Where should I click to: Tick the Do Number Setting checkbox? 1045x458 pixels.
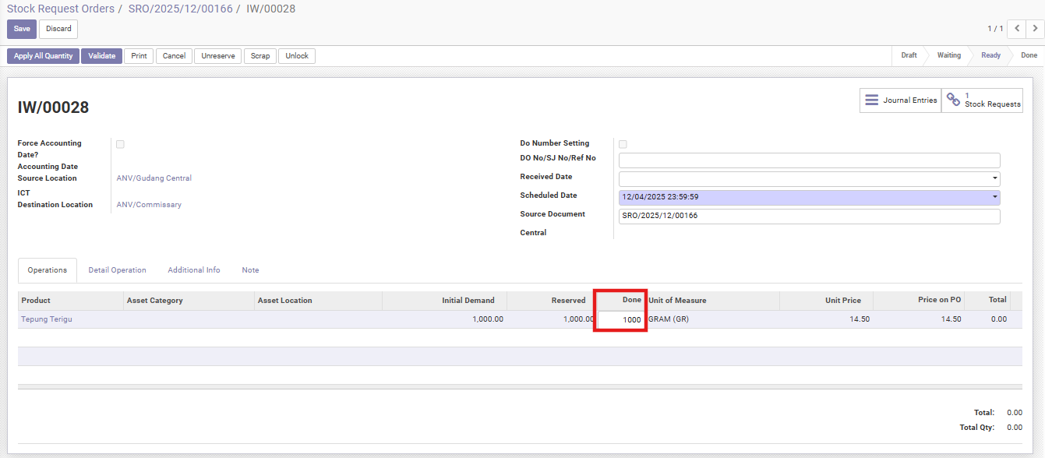coord(622,144)
